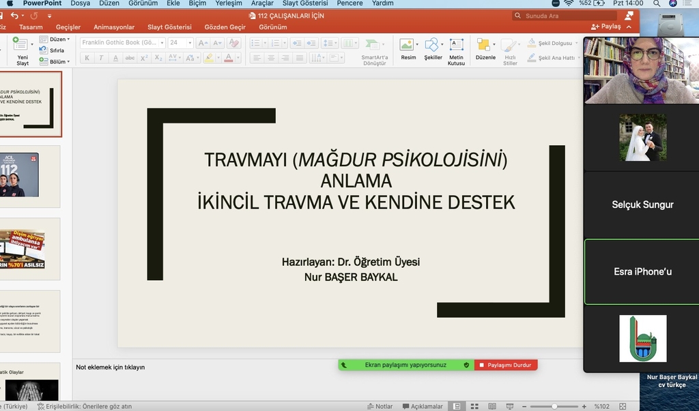The height and width of the screenshot is (411, 699).
Task: Insert a text box with Metin Kutusu
Action: tap(456, 49)
